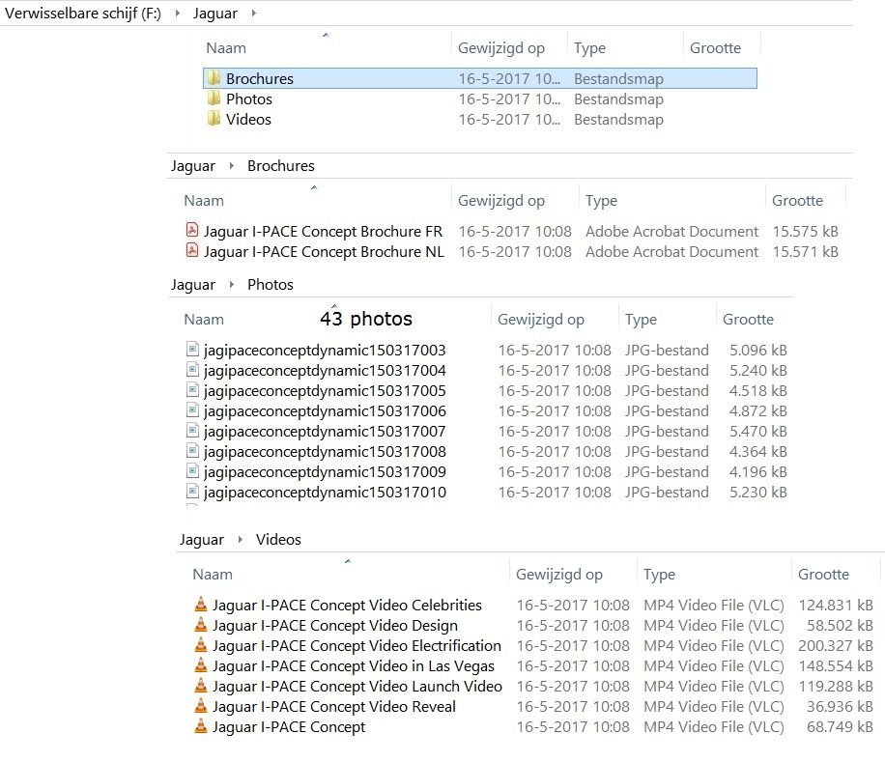Click VLC icon of Video in Las Vegas

coord(200,665)
